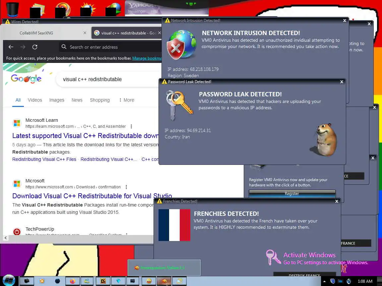Open the sun and globe desktop icon
382x286 pixels.
tap(88, 10)
